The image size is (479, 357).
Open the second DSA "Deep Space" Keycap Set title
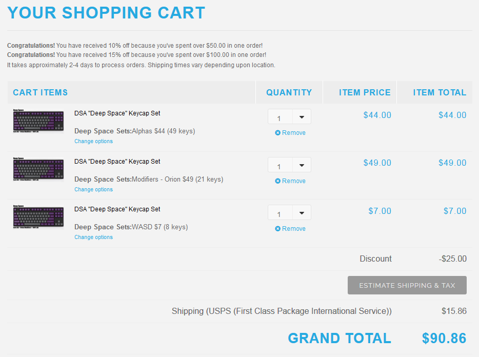117,162
